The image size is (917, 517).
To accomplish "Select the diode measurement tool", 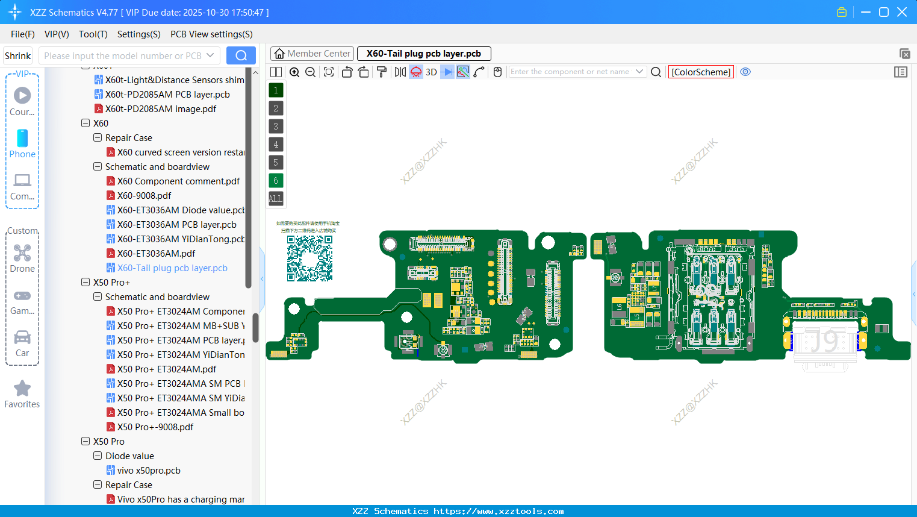I will point(448,71).
